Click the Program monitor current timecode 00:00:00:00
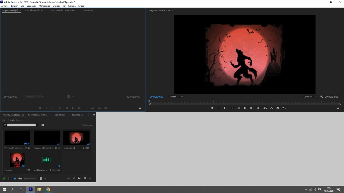 coord(156,96)
